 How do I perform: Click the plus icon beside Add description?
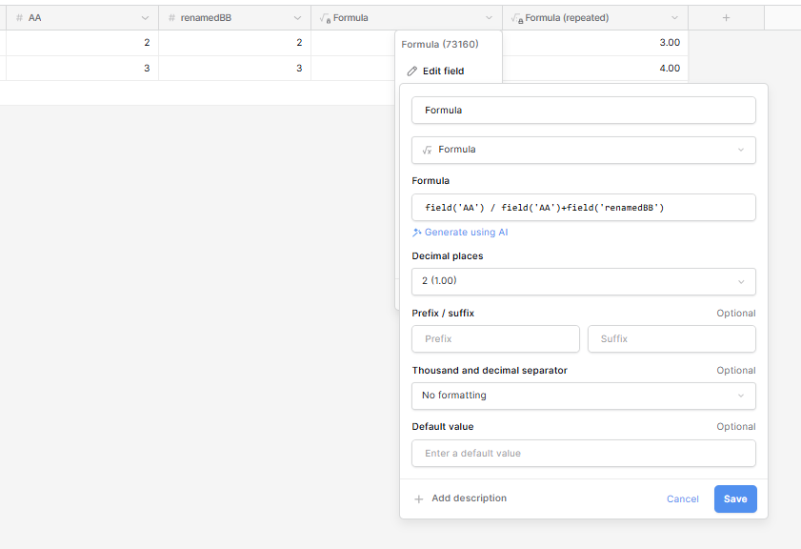coord(419,498)
